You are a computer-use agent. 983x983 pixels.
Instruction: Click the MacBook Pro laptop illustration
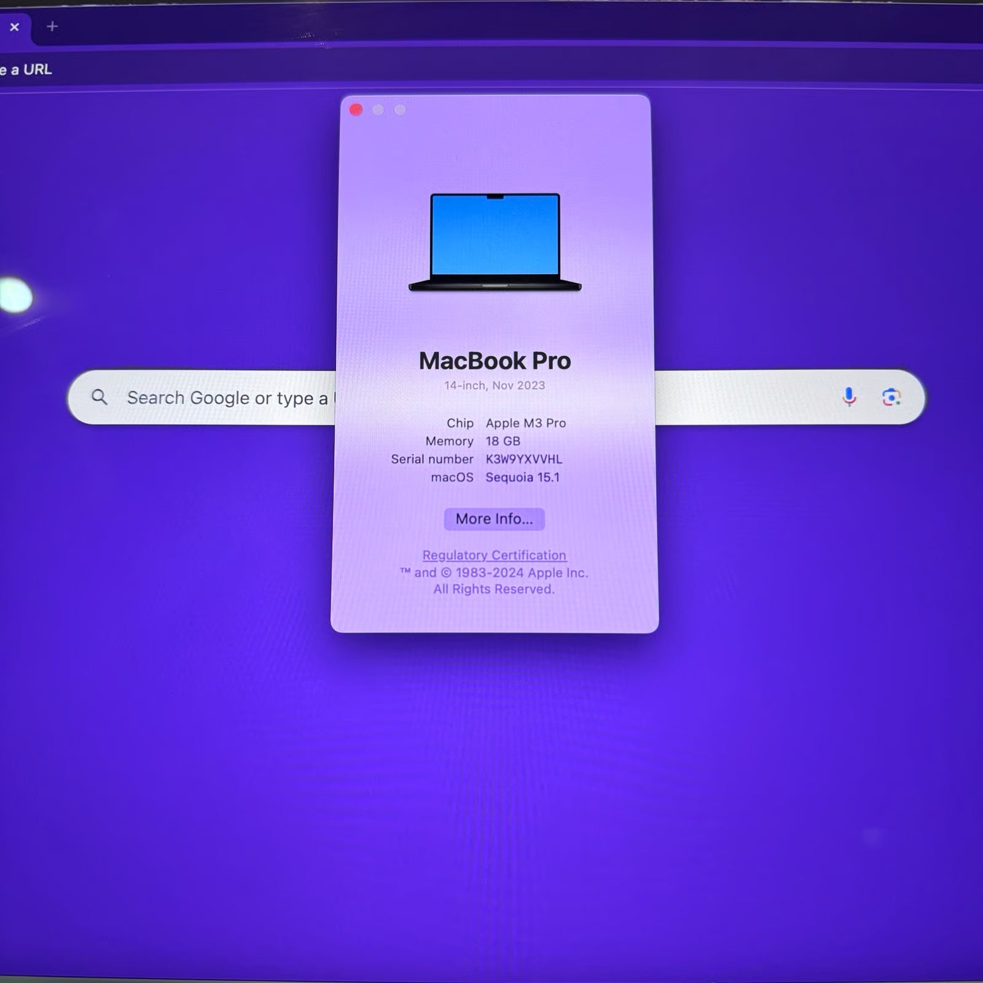click(x=495, y=240)
